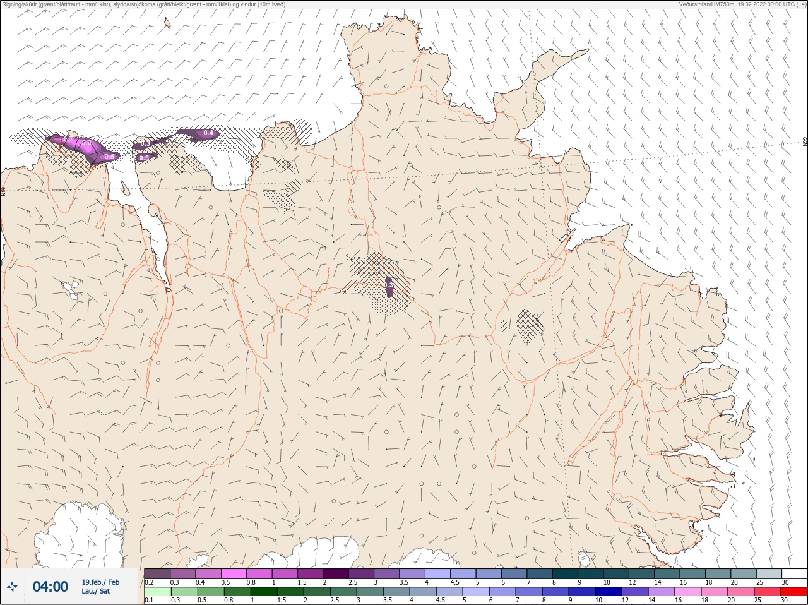Click the light gray 25 swatch, snow legend
808x605 pixels.
tap(769, 573)
